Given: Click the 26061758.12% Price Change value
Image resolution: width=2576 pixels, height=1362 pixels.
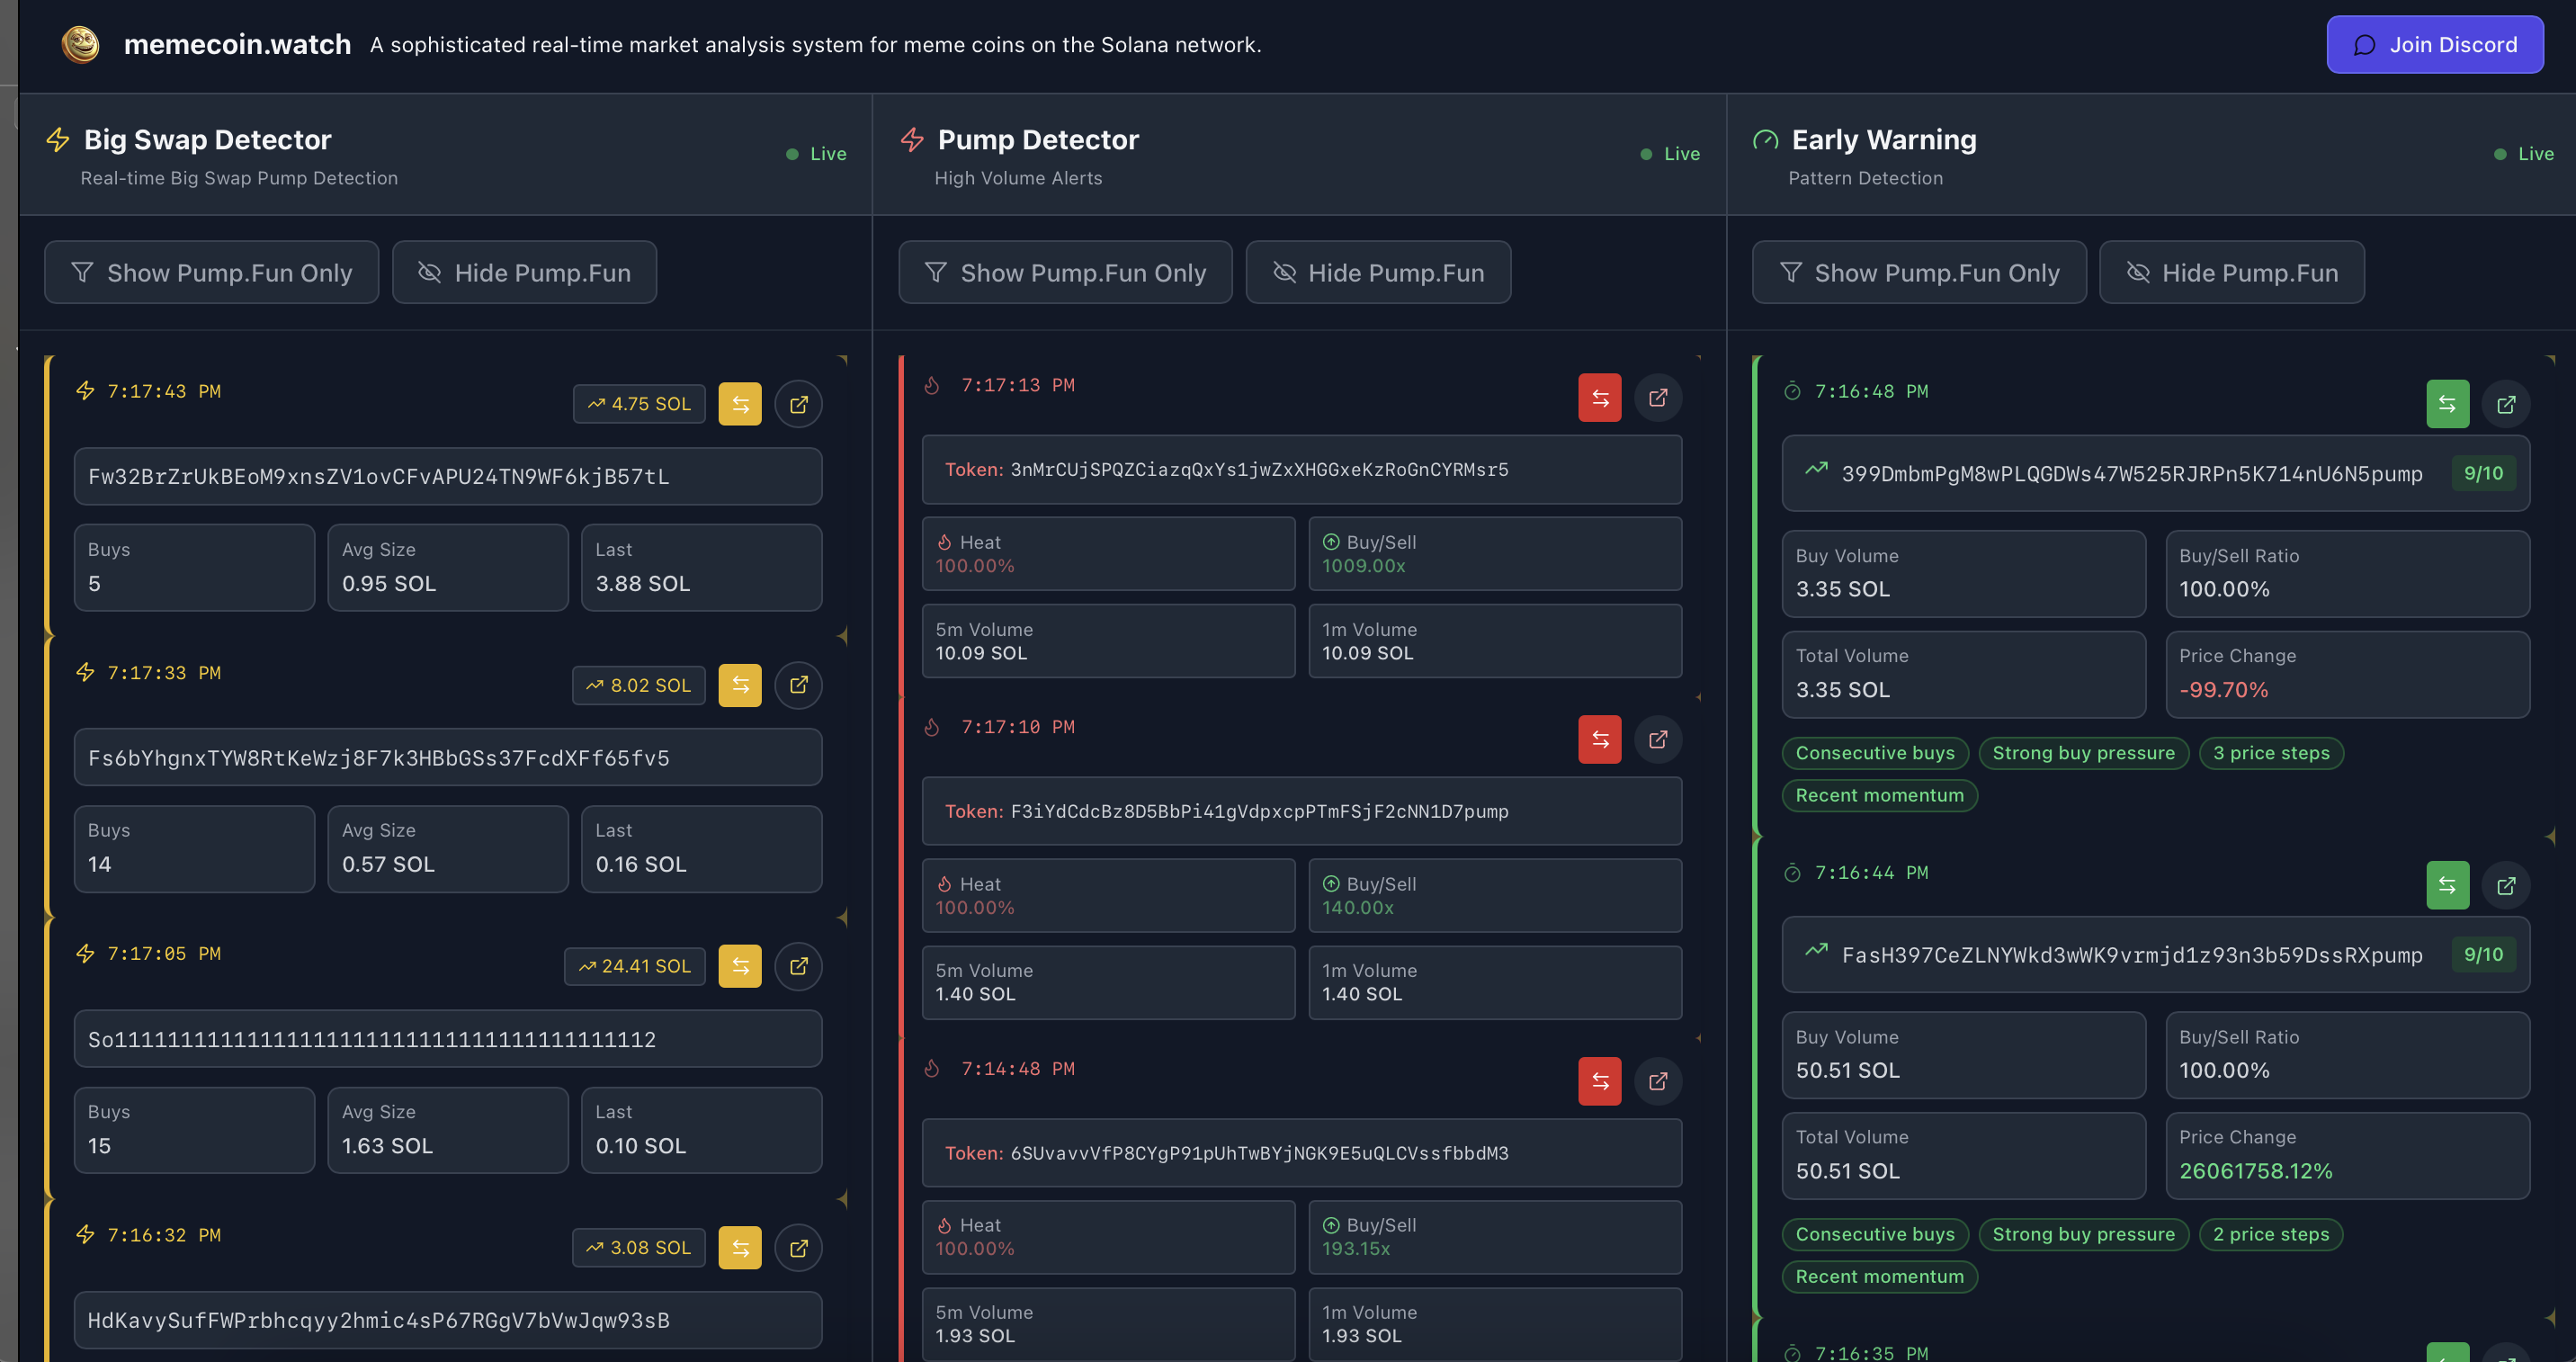Looking at the screenshot, I should click(x=2255, y=1171).
